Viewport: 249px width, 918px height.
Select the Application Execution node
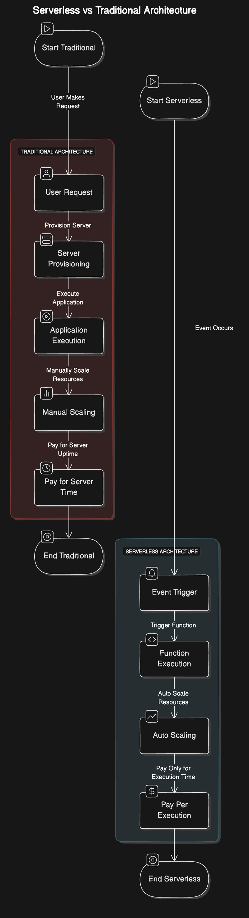click(x=69, y=336)
